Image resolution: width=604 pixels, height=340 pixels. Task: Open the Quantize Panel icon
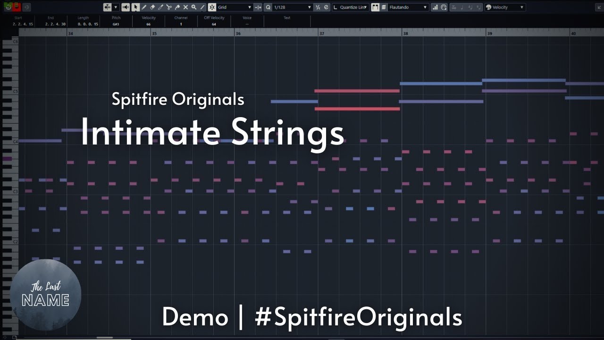coord(326,7)
